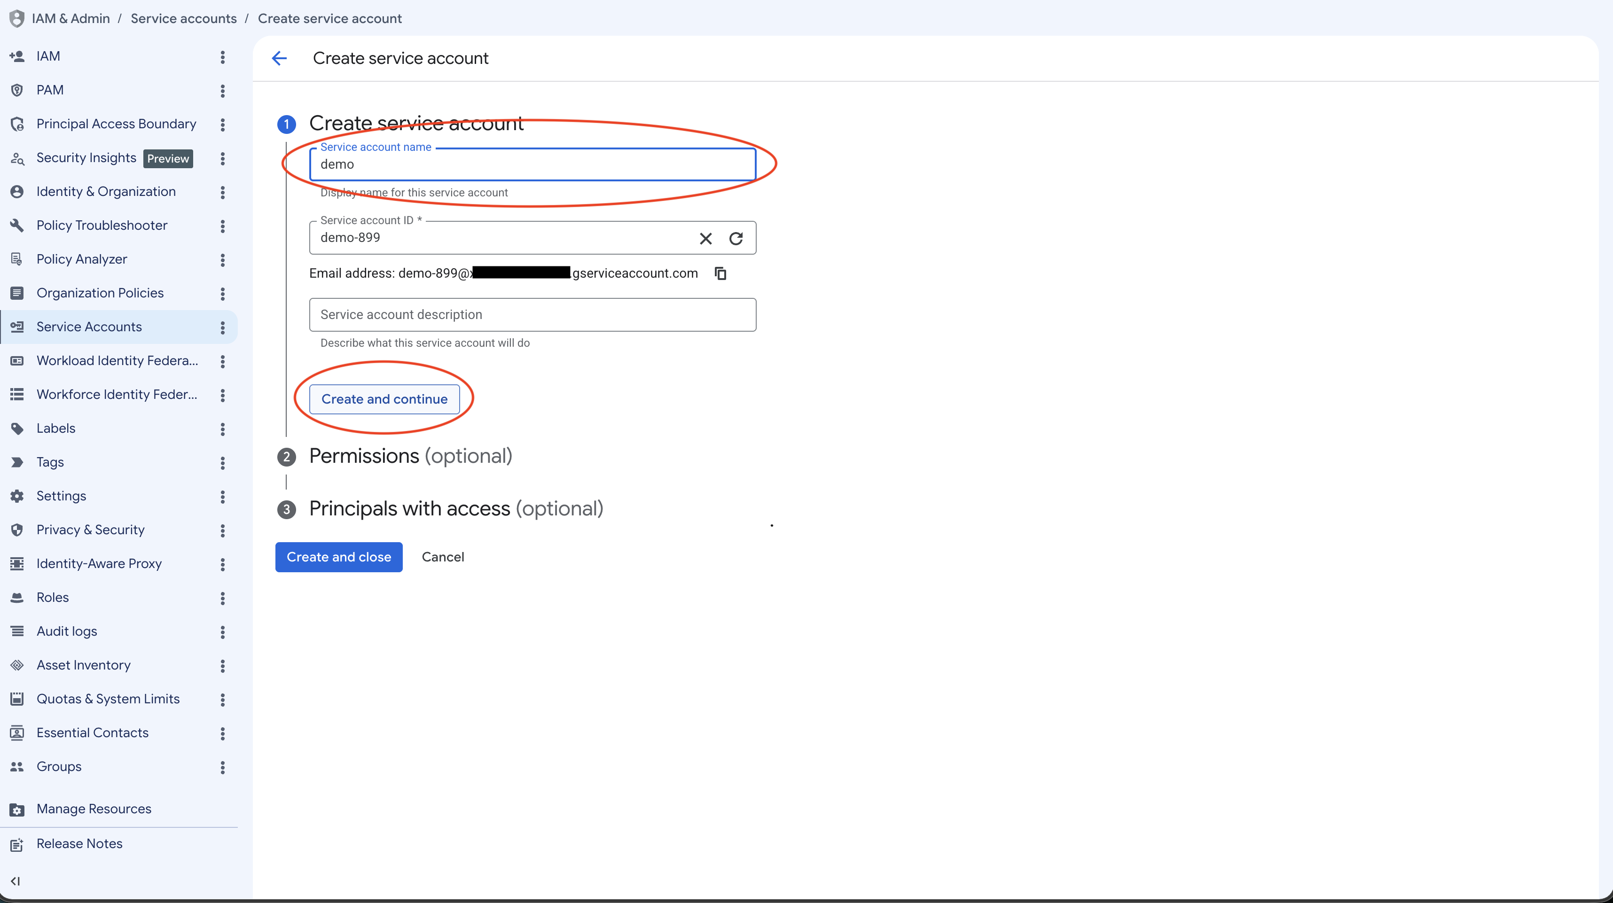The height and width of the screenshot is (903, 1613).
Task: Click the Preview badge on Security Insights
Action: 168,158
